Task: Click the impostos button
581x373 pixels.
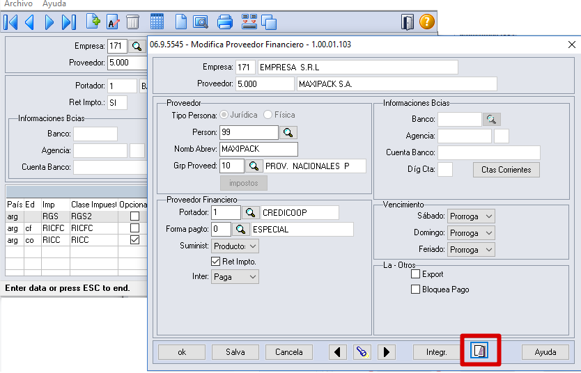Action: 243,183
